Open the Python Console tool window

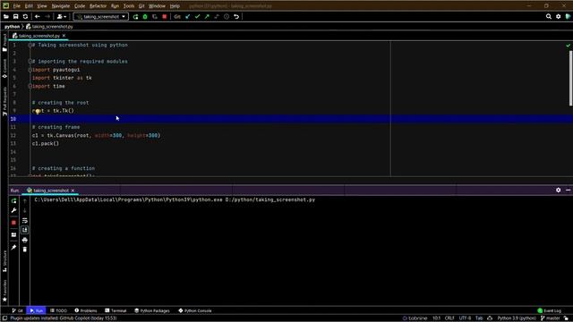click(x=195, y=310)
